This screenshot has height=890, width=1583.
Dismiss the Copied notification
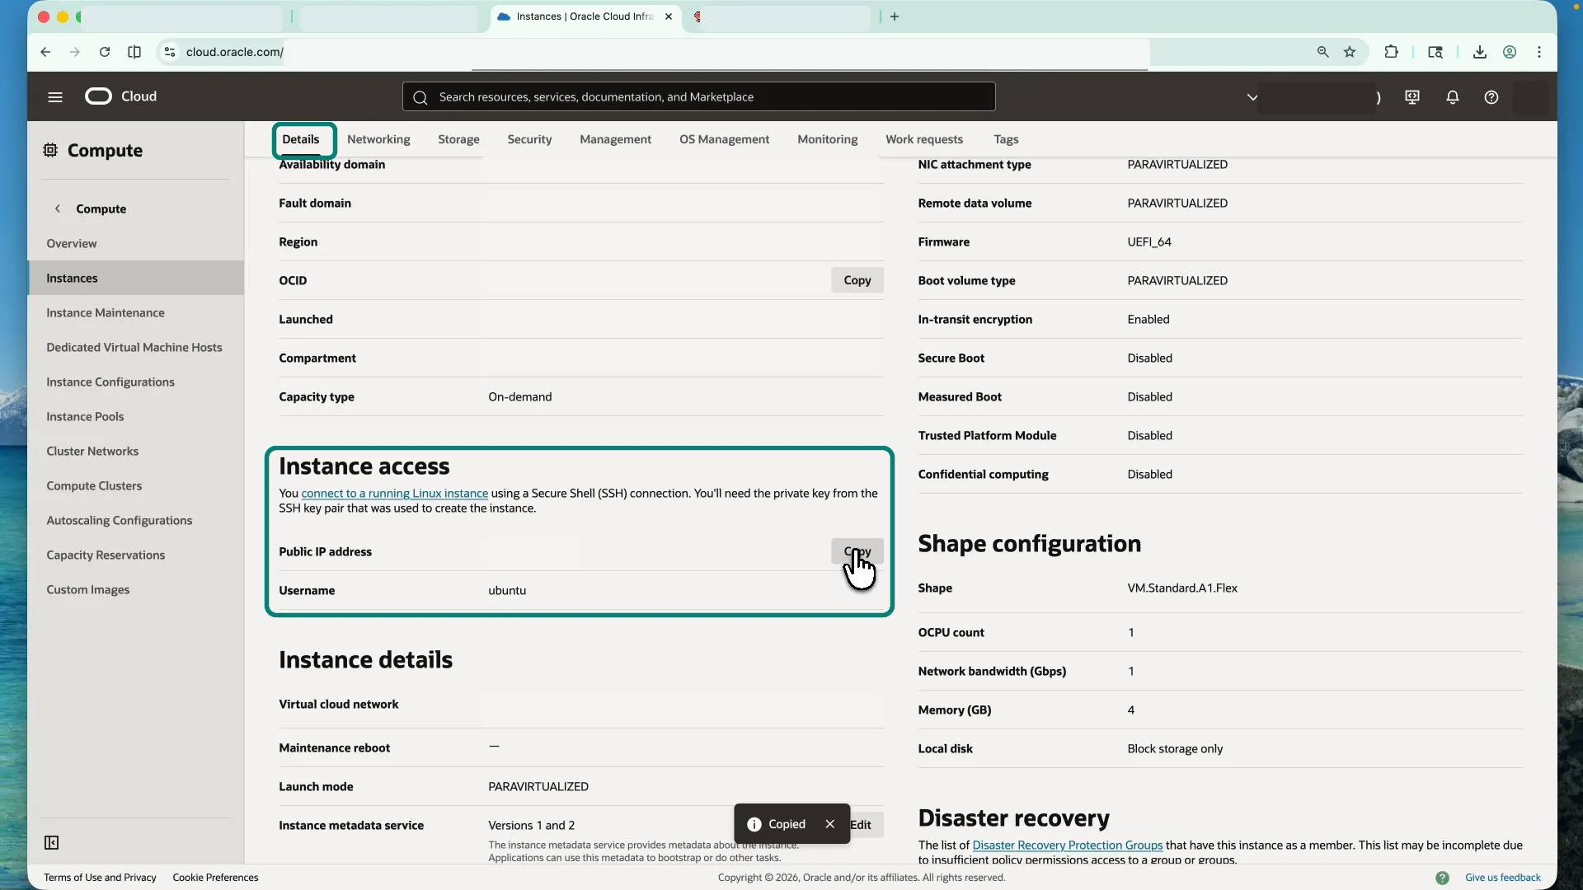point(830,824)
